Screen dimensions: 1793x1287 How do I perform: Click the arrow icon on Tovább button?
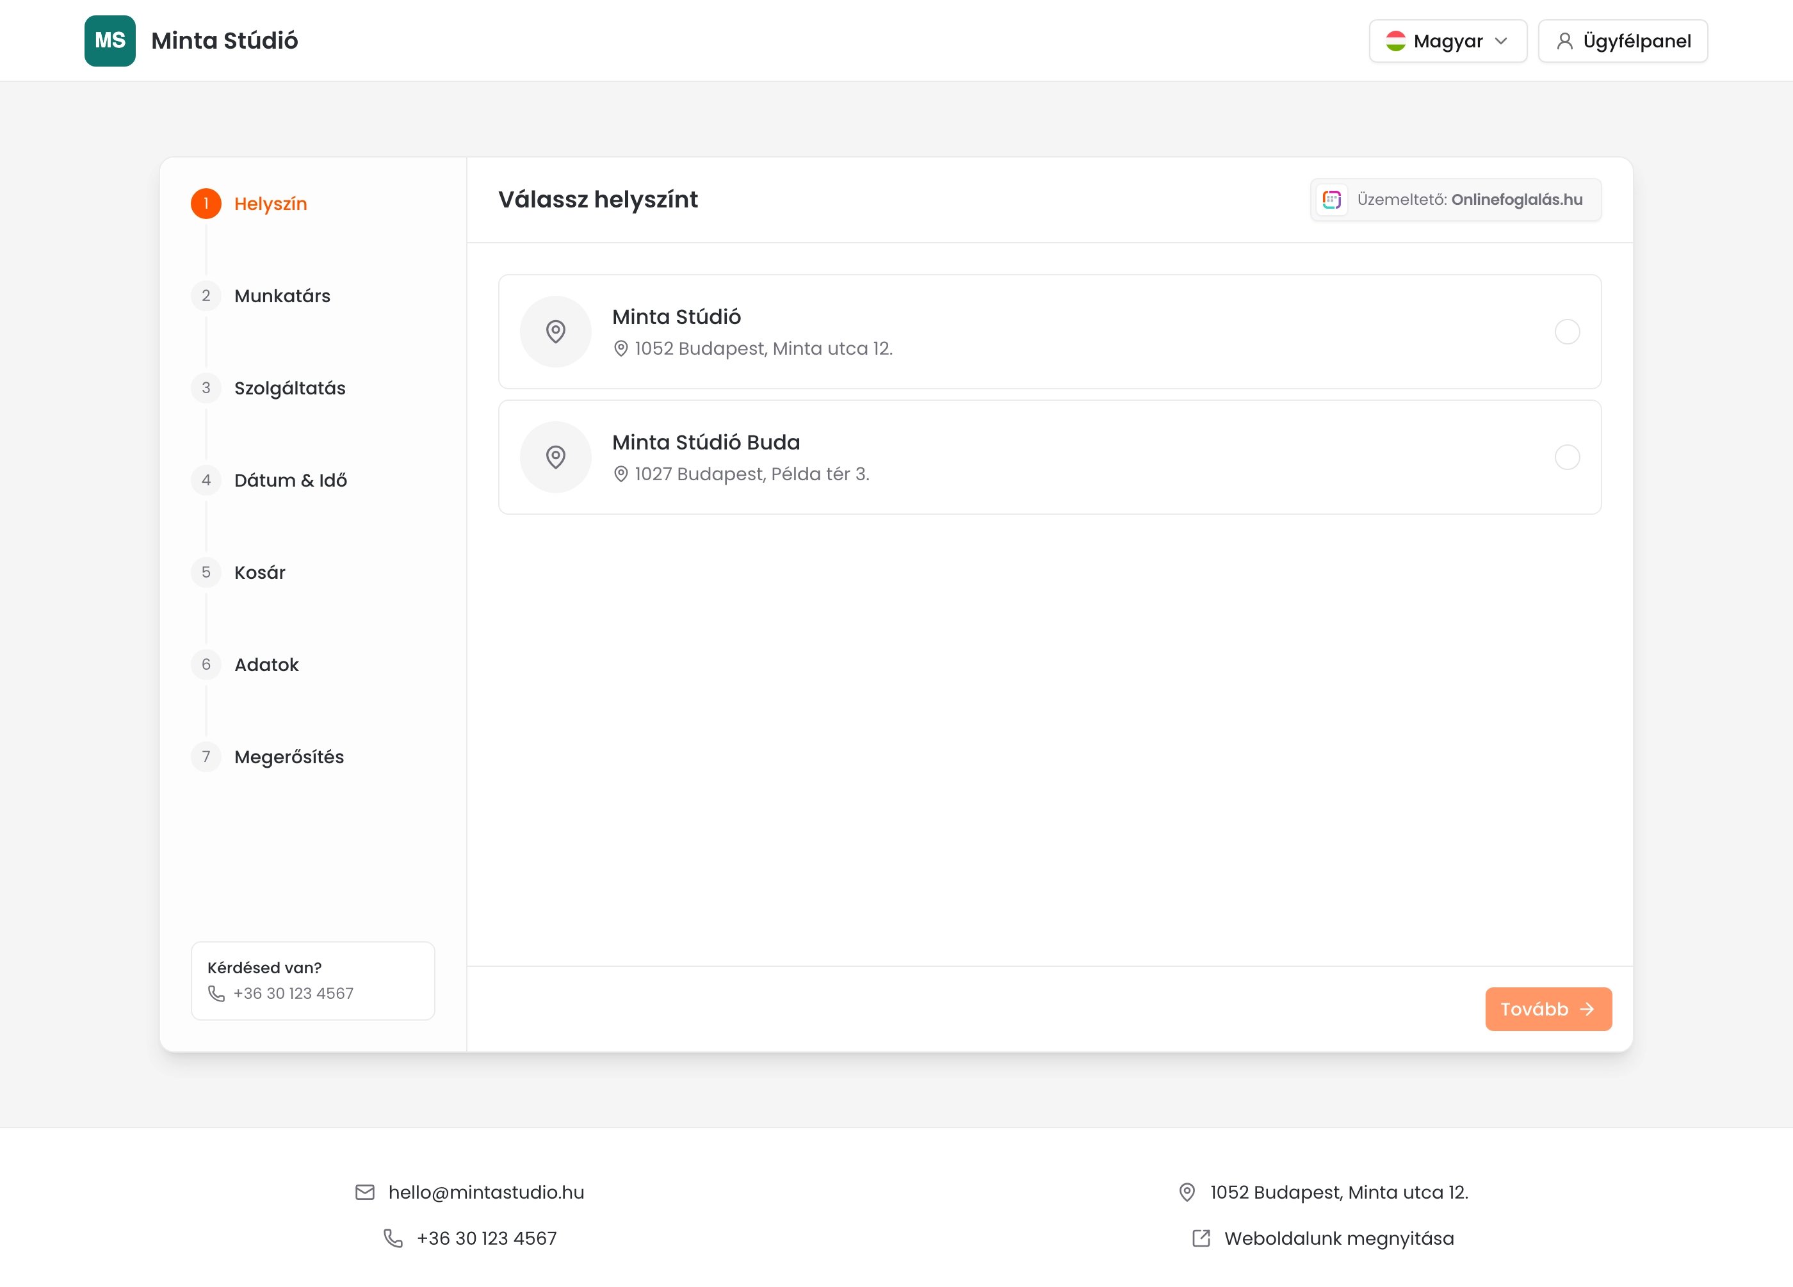(1587, 1010)
